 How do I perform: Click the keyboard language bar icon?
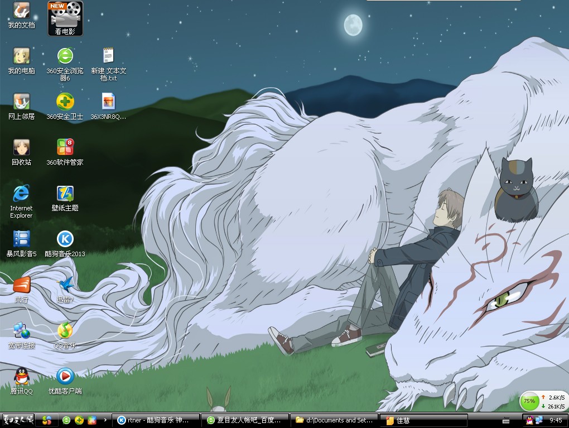[506, 421]
